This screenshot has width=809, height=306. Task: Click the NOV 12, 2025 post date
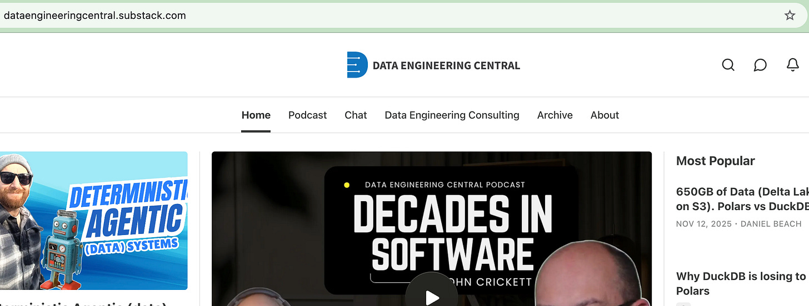(x=703, y=224)
